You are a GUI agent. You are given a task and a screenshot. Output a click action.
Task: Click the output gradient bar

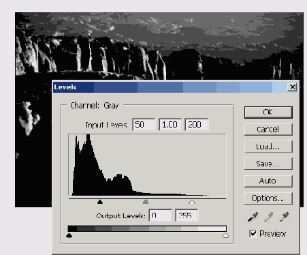(x=147, y=228)
